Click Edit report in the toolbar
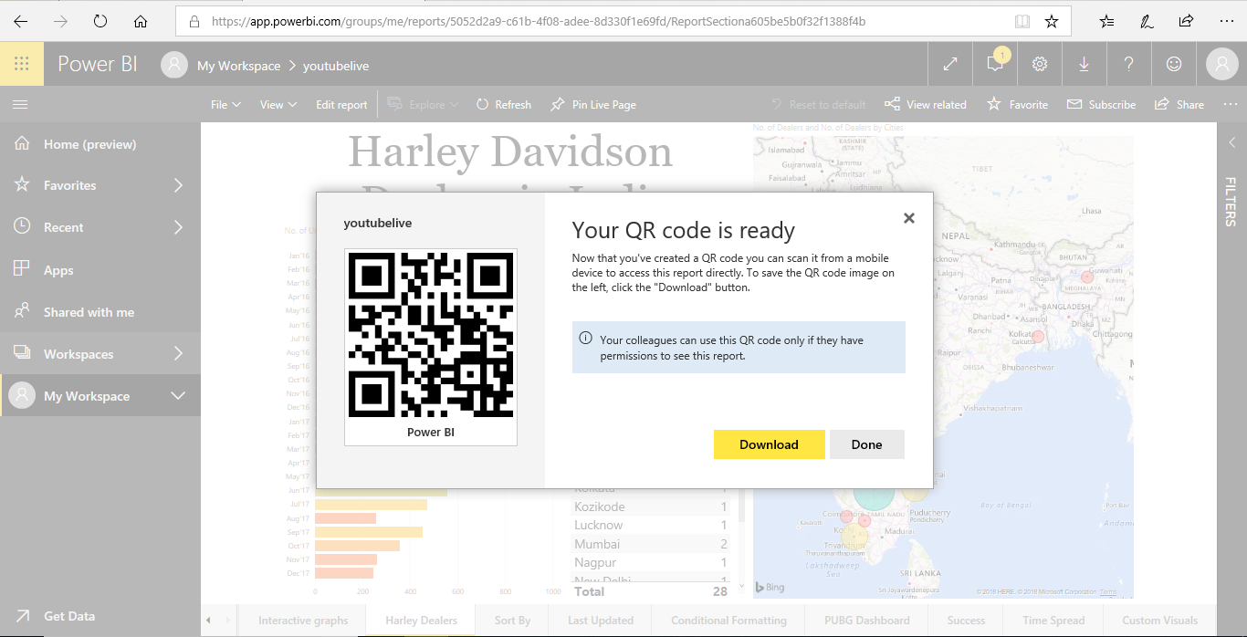The height and width of the screenshot is (637, 1247). click(x=341, y=105)
